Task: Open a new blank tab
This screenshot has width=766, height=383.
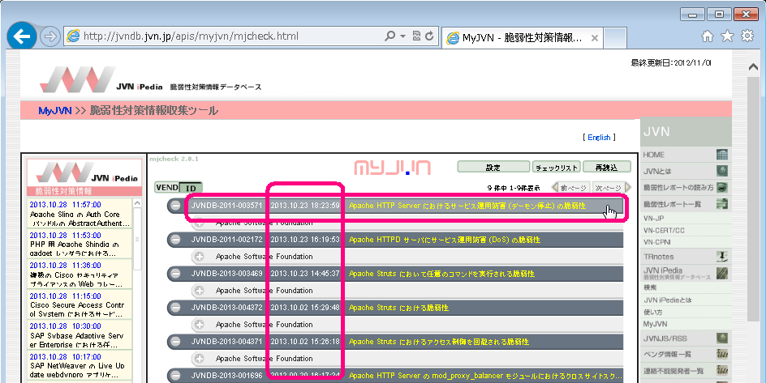Action: pyautogui.click(x=615, y=38)
